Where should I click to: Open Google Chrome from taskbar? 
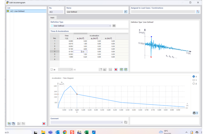click(x=65, y=132)
